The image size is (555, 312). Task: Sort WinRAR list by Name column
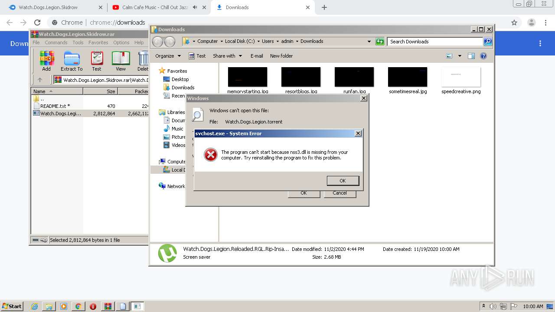[x=57, y=91]
